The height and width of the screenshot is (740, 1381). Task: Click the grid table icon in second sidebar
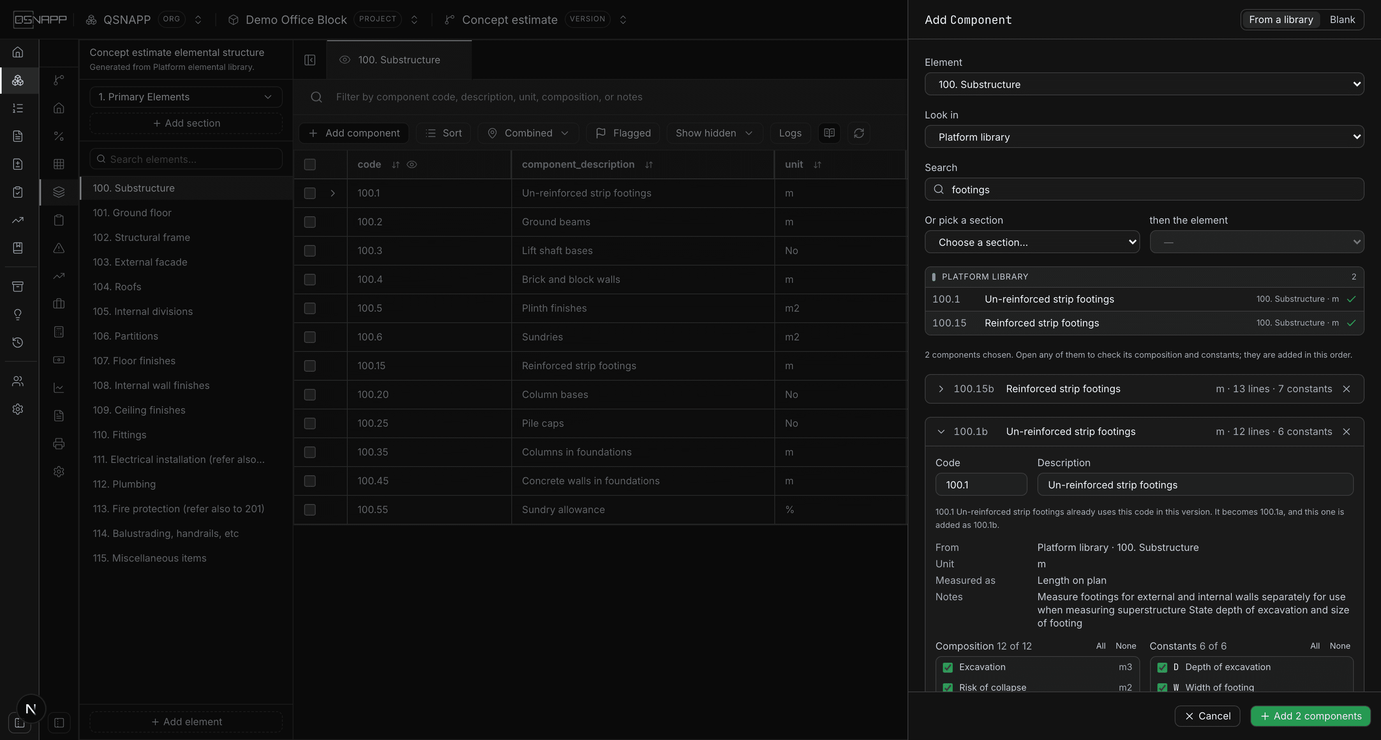point(59,164)
